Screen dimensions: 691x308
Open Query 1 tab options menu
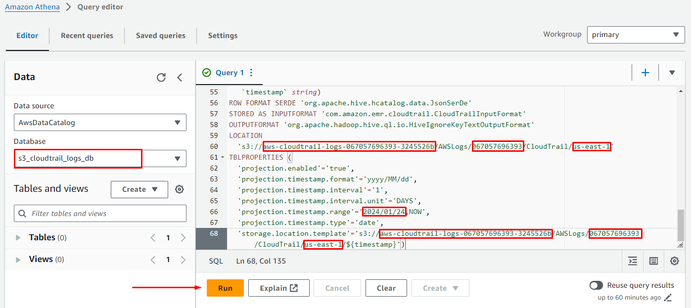point(251,73)
